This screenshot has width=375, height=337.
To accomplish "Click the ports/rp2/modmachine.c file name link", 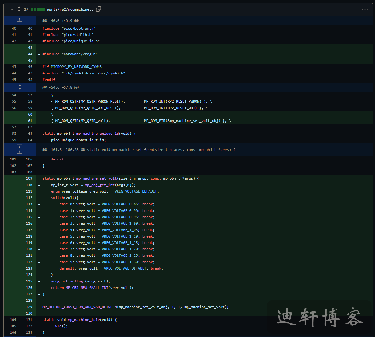I will coord(70,9).
